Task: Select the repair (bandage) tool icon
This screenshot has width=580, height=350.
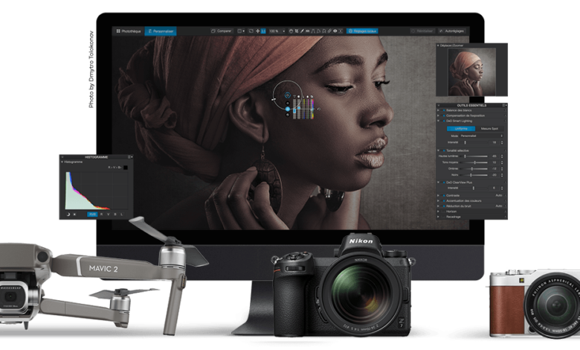Action: [x=329, y=31]
